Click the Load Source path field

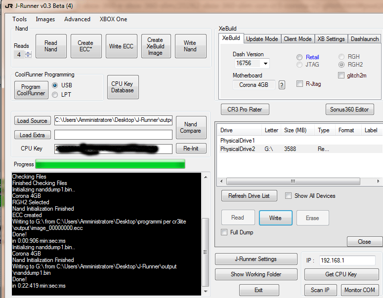point(113,120)
